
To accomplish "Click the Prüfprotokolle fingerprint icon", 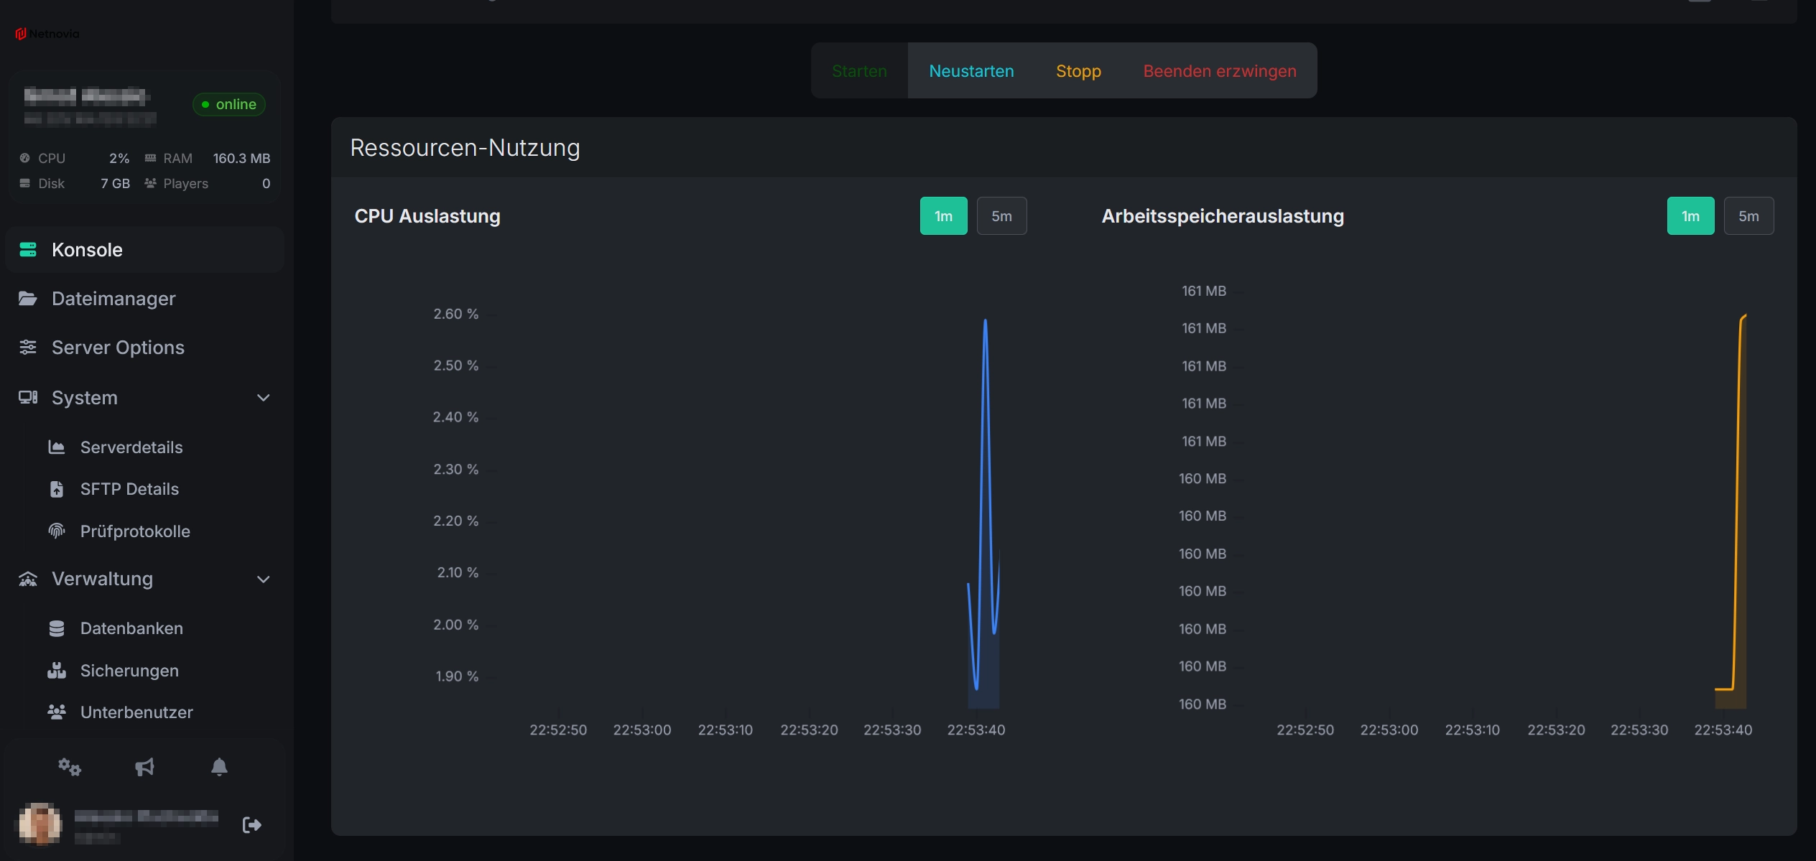I will [x=57, y=531].
